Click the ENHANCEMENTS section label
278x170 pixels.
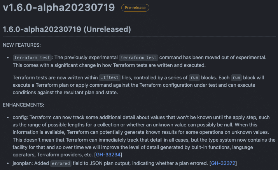[23, 105]
